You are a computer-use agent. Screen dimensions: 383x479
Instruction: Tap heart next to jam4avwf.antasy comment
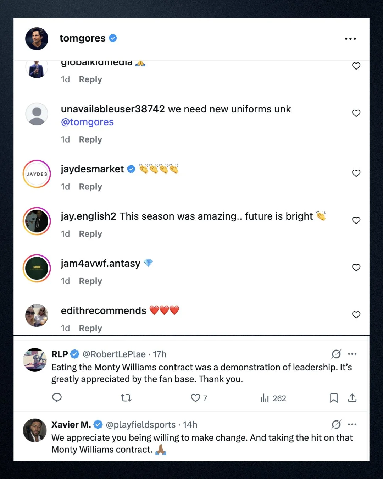click(x=356, y=268)
